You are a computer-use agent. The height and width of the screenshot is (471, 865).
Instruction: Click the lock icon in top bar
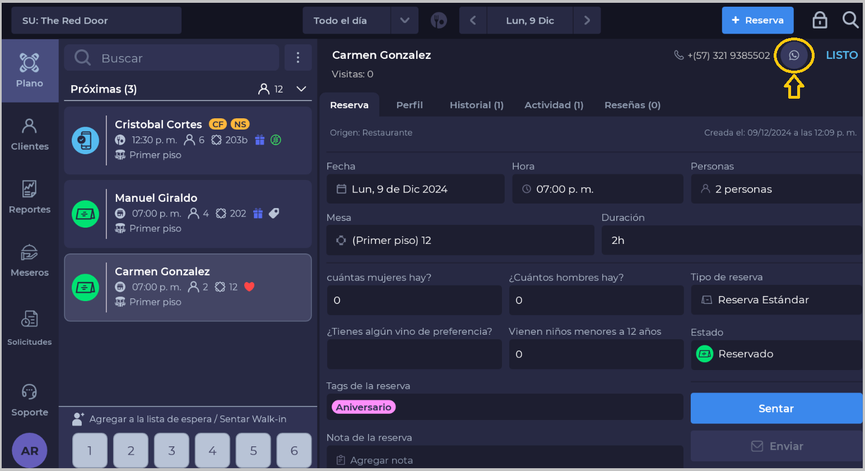pos(820,20)
